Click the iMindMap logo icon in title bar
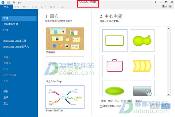Image resolution: width=175 pixels, height=117 pixels. pos(3,2)
